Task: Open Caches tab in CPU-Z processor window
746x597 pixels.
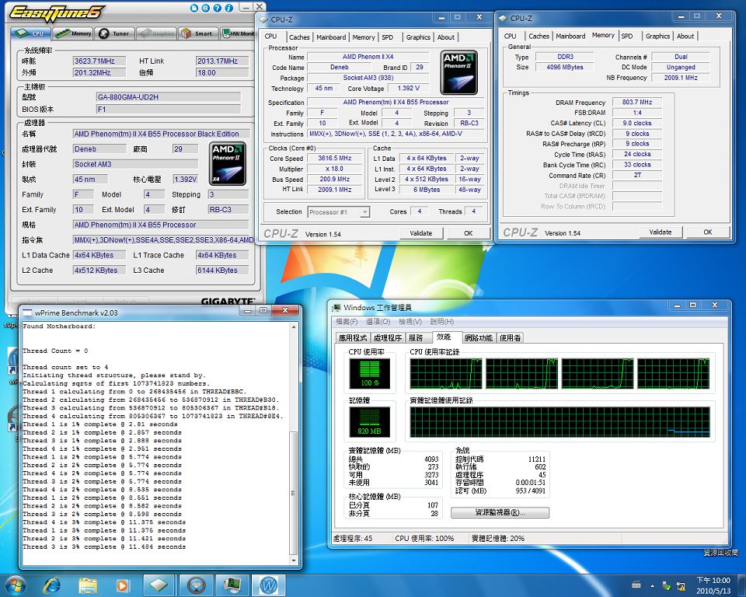Action: pos(299,37)
